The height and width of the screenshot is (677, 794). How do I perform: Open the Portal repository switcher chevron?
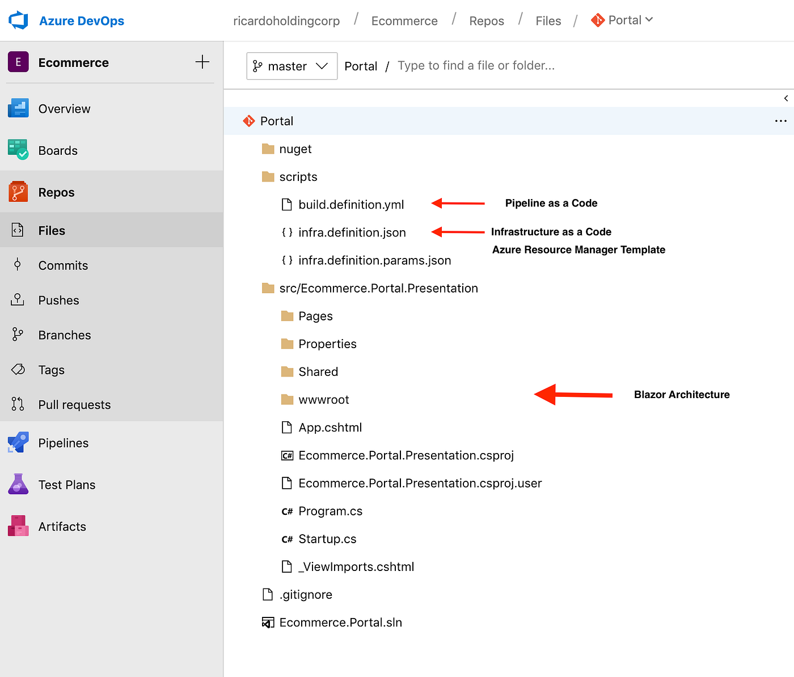click(x=649, y=20)
